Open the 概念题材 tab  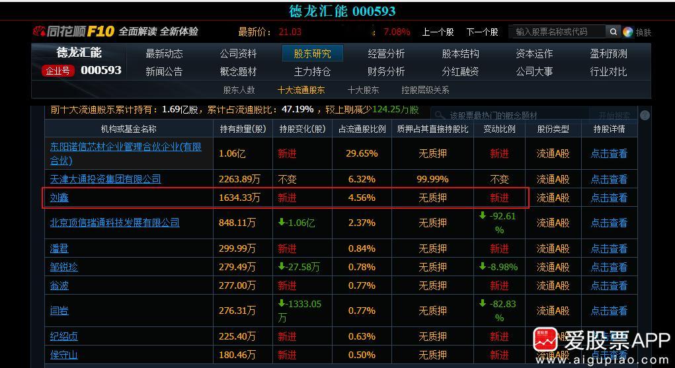pos(238,71)
